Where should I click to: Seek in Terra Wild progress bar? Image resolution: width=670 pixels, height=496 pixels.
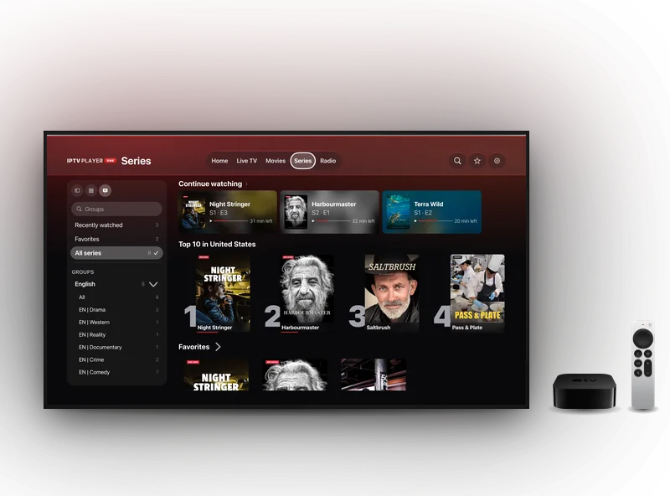pos(435,221)
